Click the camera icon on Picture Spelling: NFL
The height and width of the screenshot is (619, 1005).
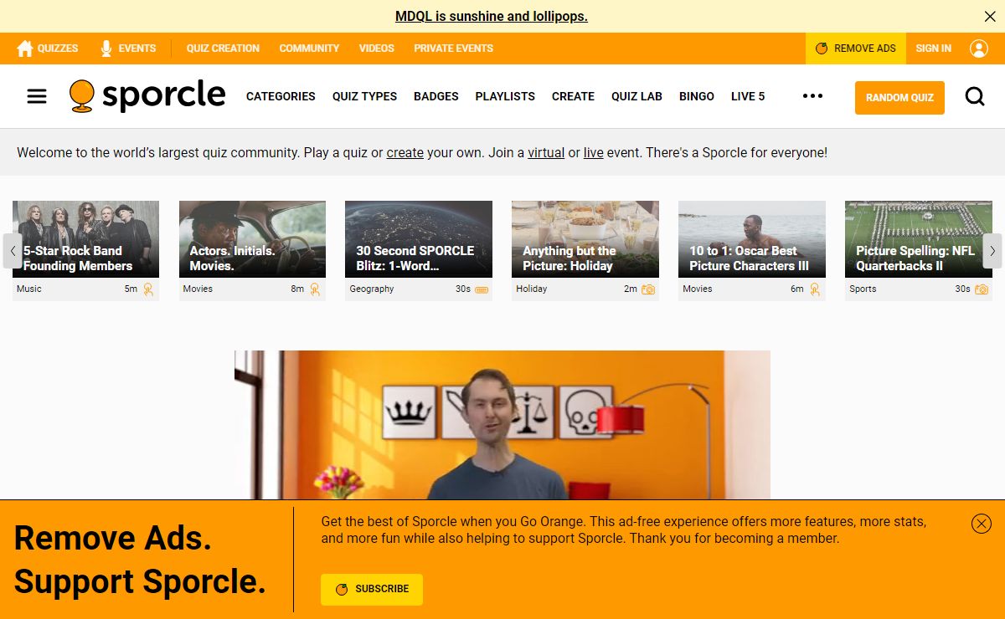pyautogui.click(x=982, y=289)
